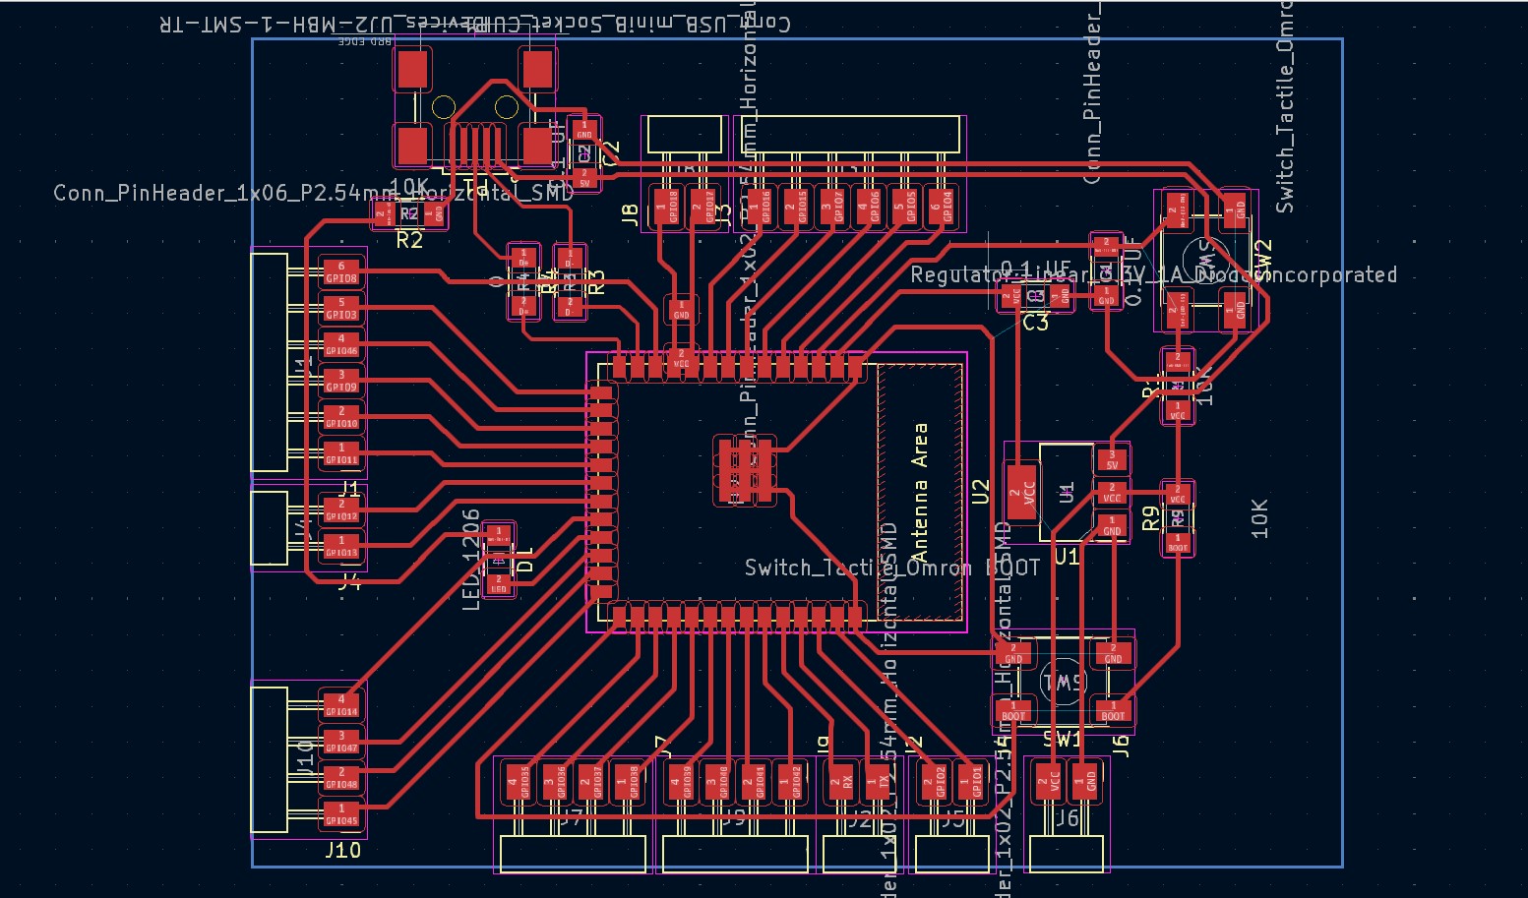Click the GPIO36 pad on J7
This screenshot has height=898, width=1528.
[555, 782]
